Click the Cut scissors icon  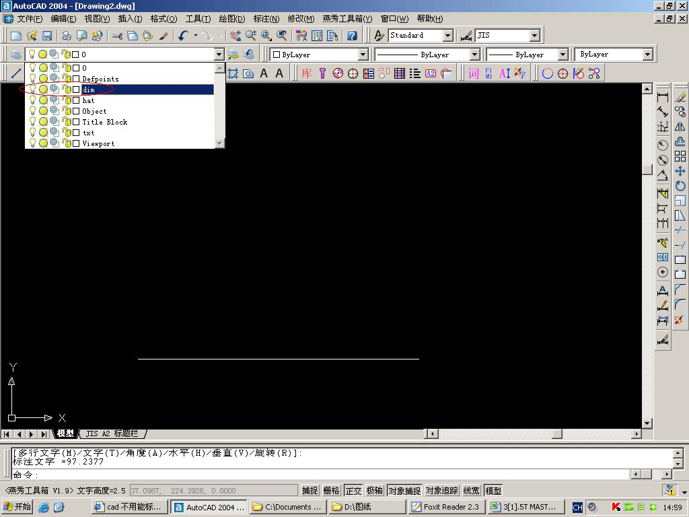pyautogui.click(x=117, y=36)
